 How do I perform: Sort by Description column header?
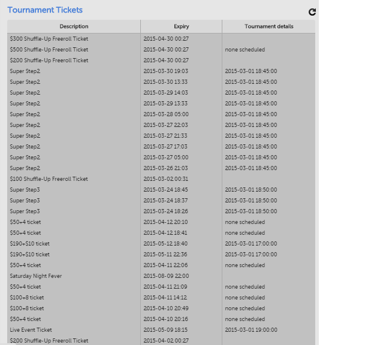(74, 26)
